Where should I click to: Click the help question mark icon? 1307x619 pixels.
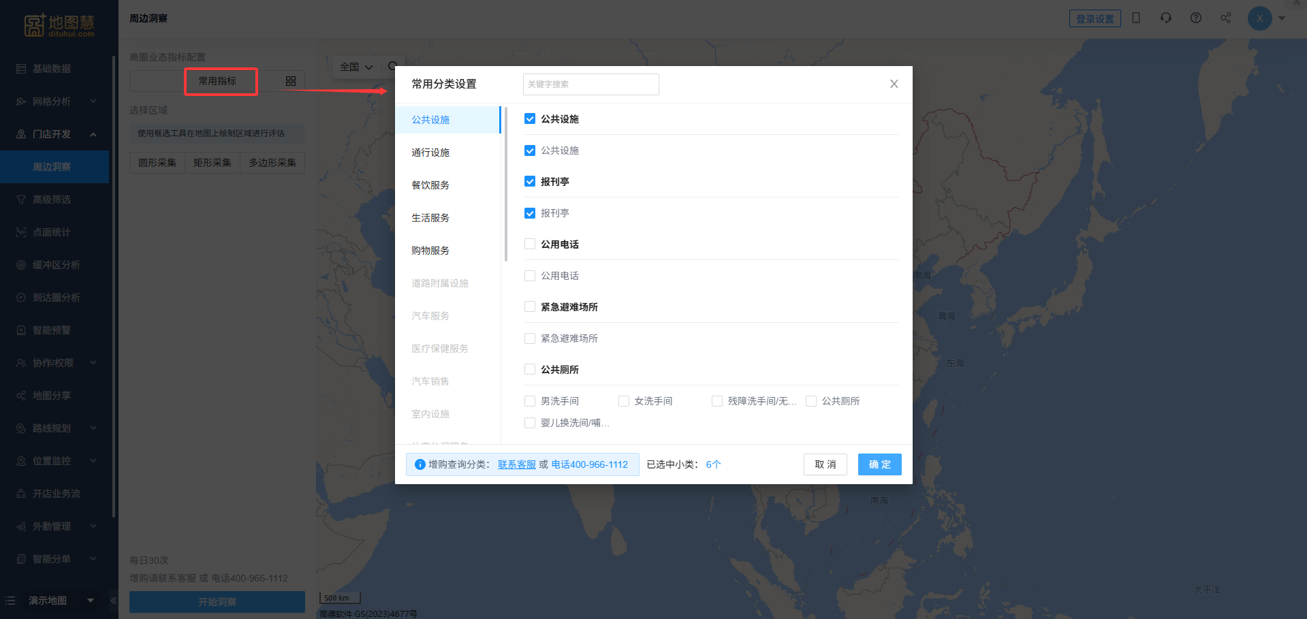pos(1196,18)
